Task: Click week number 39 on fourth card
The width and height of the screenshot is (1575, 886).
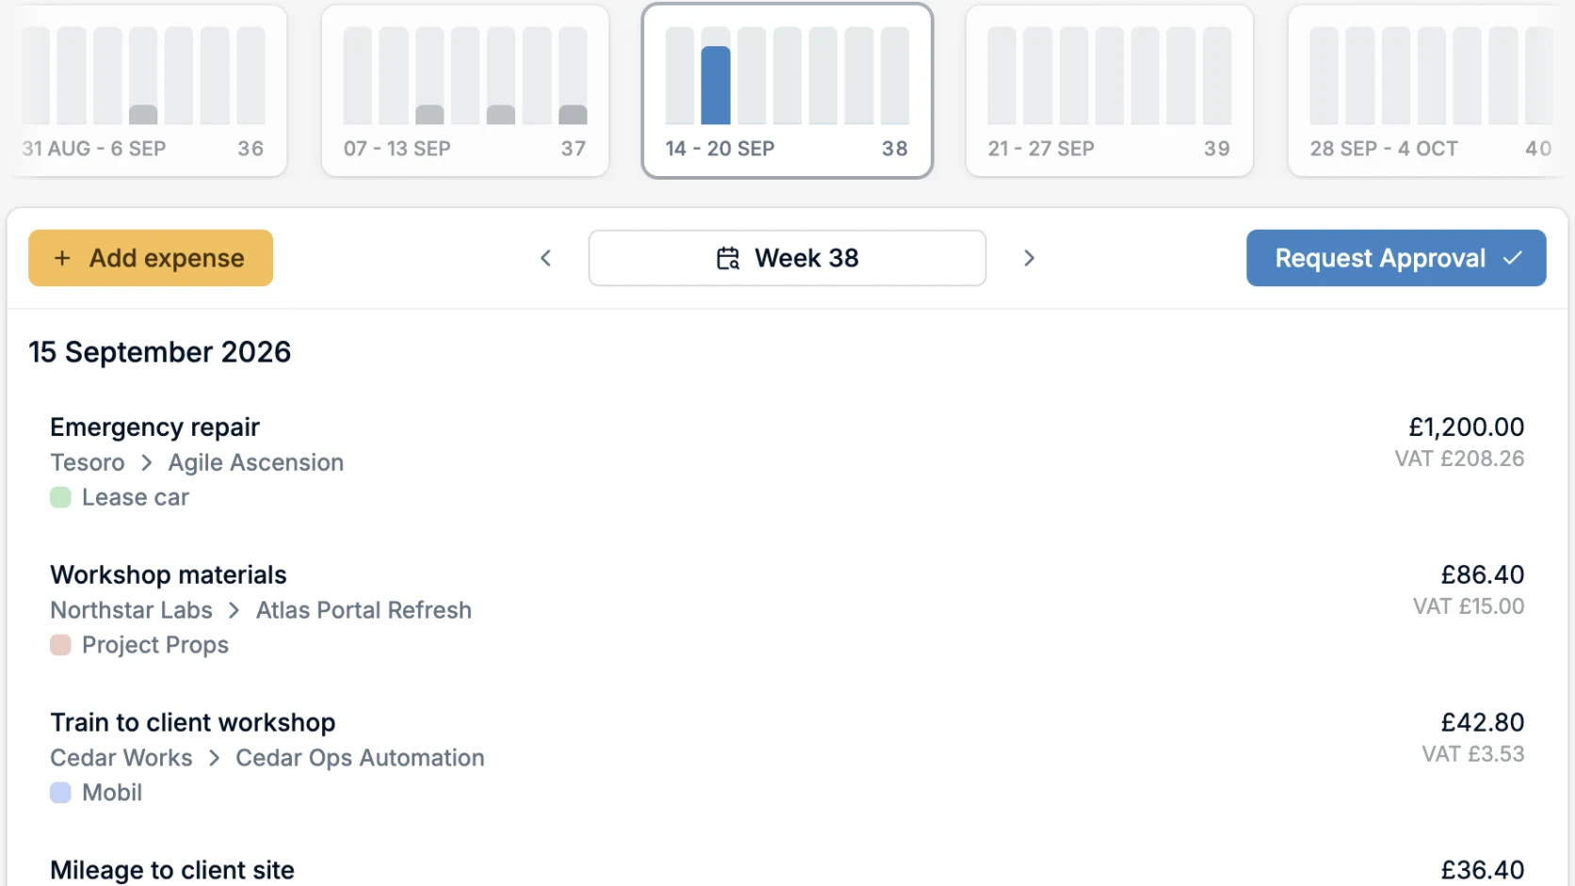Action: coord(1217,149)
